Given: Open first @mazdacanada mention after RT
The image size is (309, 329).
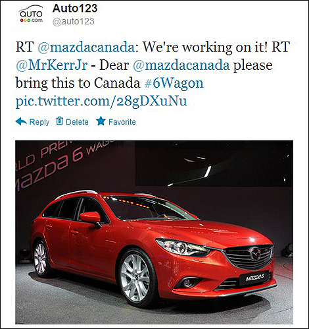Looking at the screenshot, I should [86, 47].
